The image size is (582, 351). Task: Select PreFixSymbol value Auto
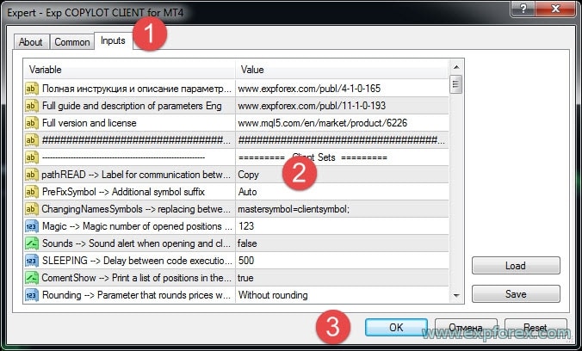(247, 192)
